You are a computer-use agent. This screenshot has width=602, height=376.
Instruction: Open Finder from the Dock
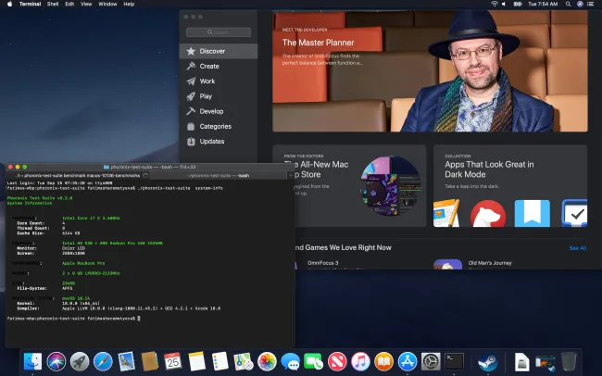32,361
